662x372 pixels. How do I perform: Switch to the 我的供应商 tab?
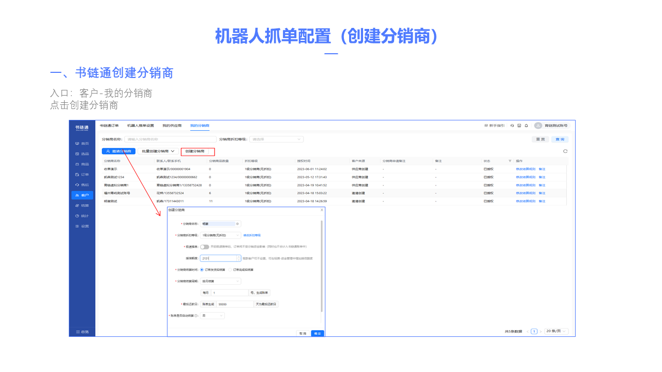[x=172, y=126]
